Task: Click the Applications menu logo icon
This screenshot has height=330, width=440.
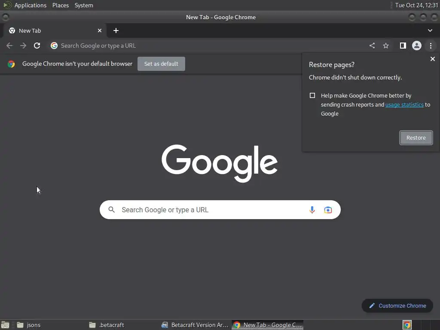Action: click(x=7, y=5)
